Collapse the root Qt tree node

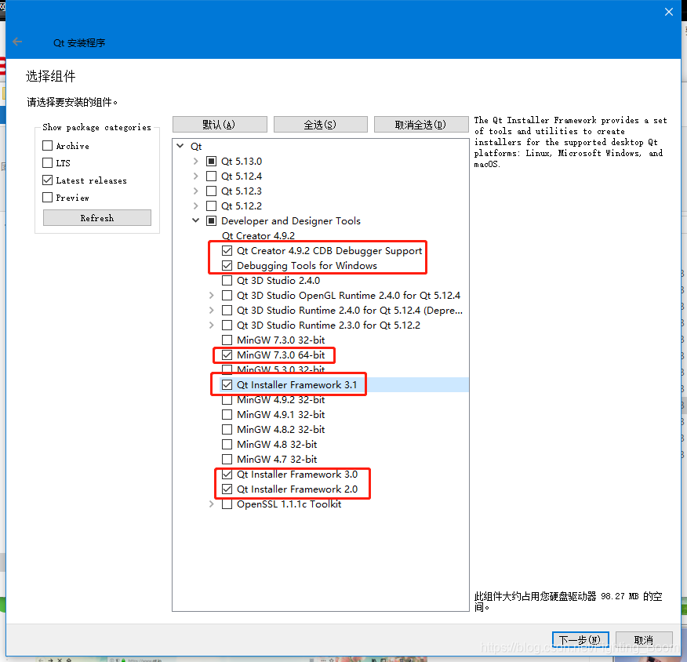pos(180,146)
